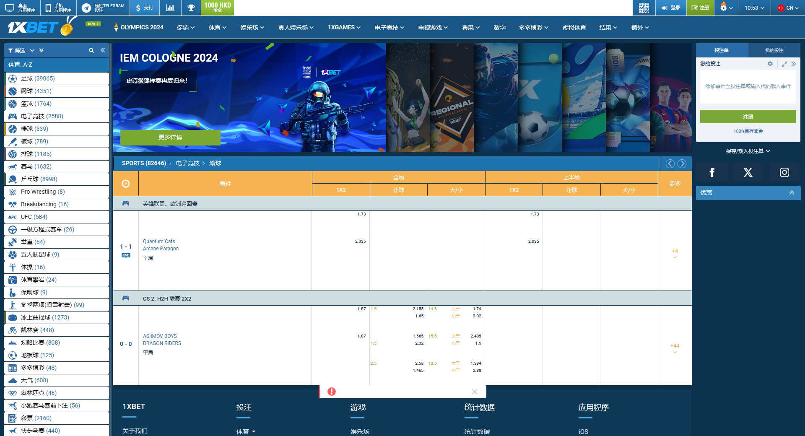Open the 支付 payments button
This screenshot has width=805, height=436.
(x=145, y=8)
